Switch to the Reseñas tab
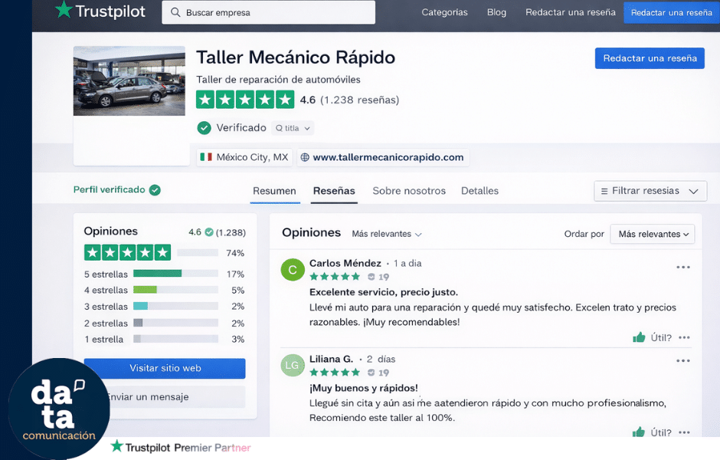 pyautogui.click(x=334, y=190)
